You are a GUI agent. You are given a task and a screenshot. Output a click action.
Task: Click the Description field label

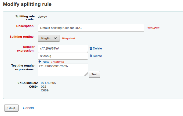click(25, 26)
